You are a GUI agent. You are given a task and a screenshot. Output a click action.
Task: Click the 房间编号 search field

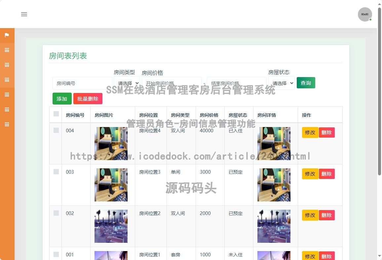pos(82,83)
